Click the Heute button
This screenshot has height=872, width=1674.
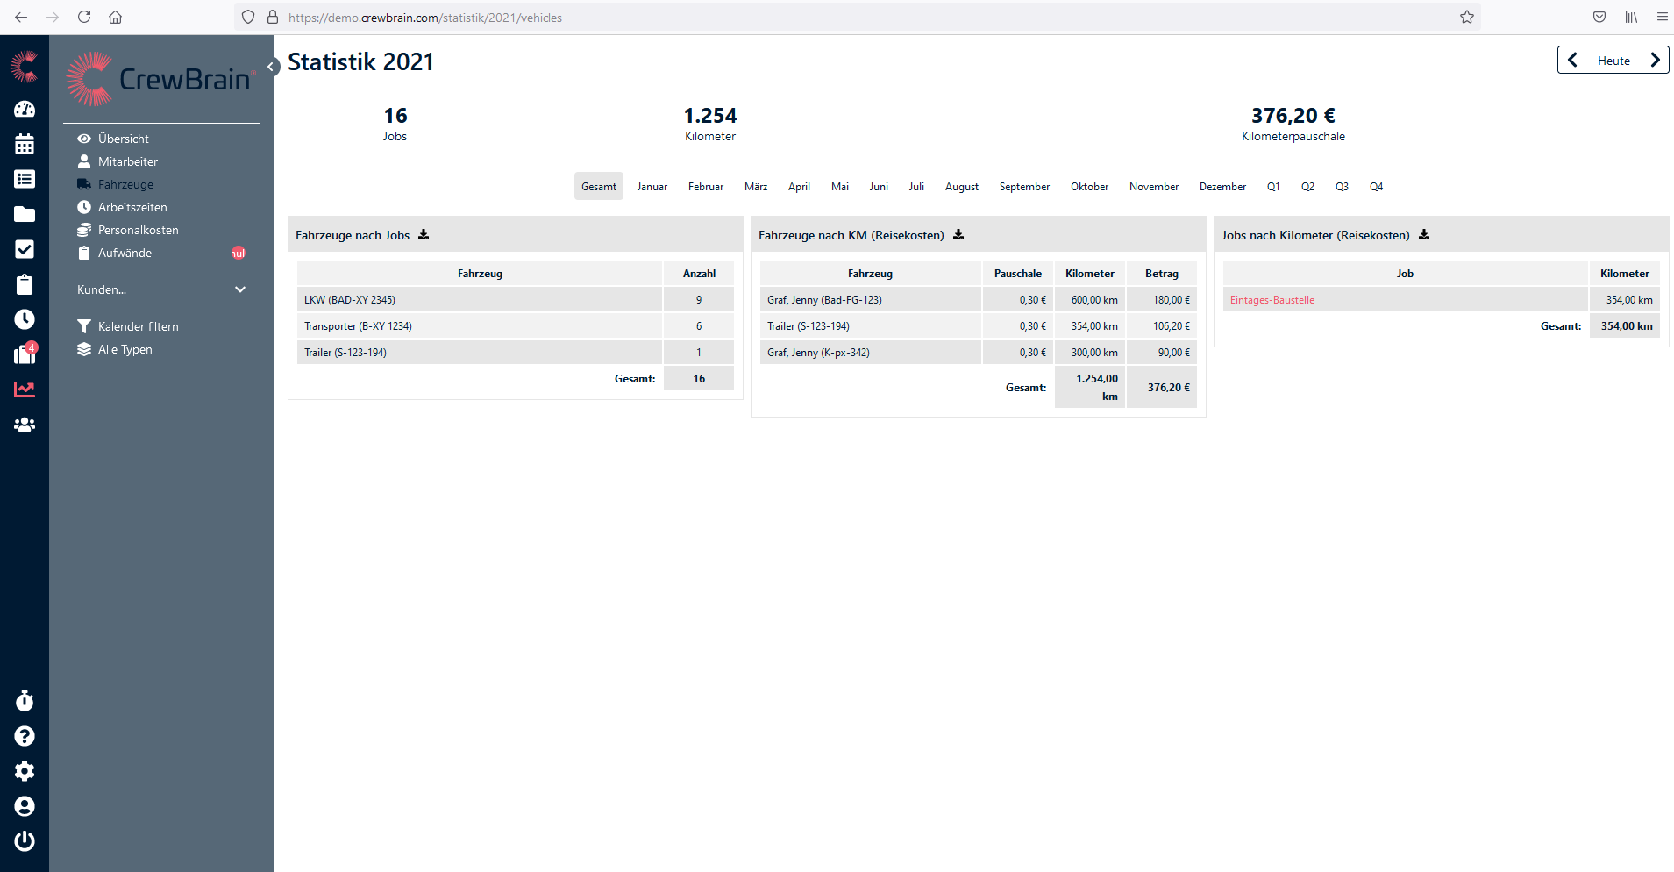[1613, 61]
